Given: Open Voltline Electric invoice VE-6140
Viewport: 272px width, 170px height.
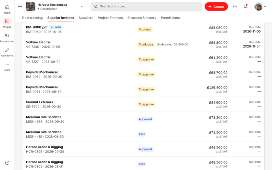Looking at the screenshot, I should [143, 44].
